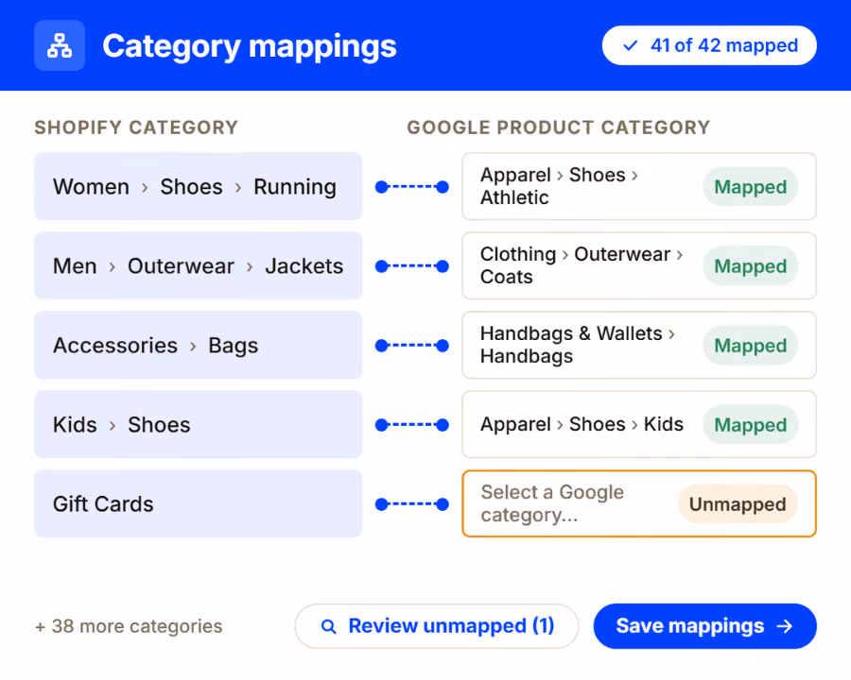The width and height of the screenshot is (851, 680).
Task: Click magnifier icon in Review unmapped button
Action: [328, 626]
